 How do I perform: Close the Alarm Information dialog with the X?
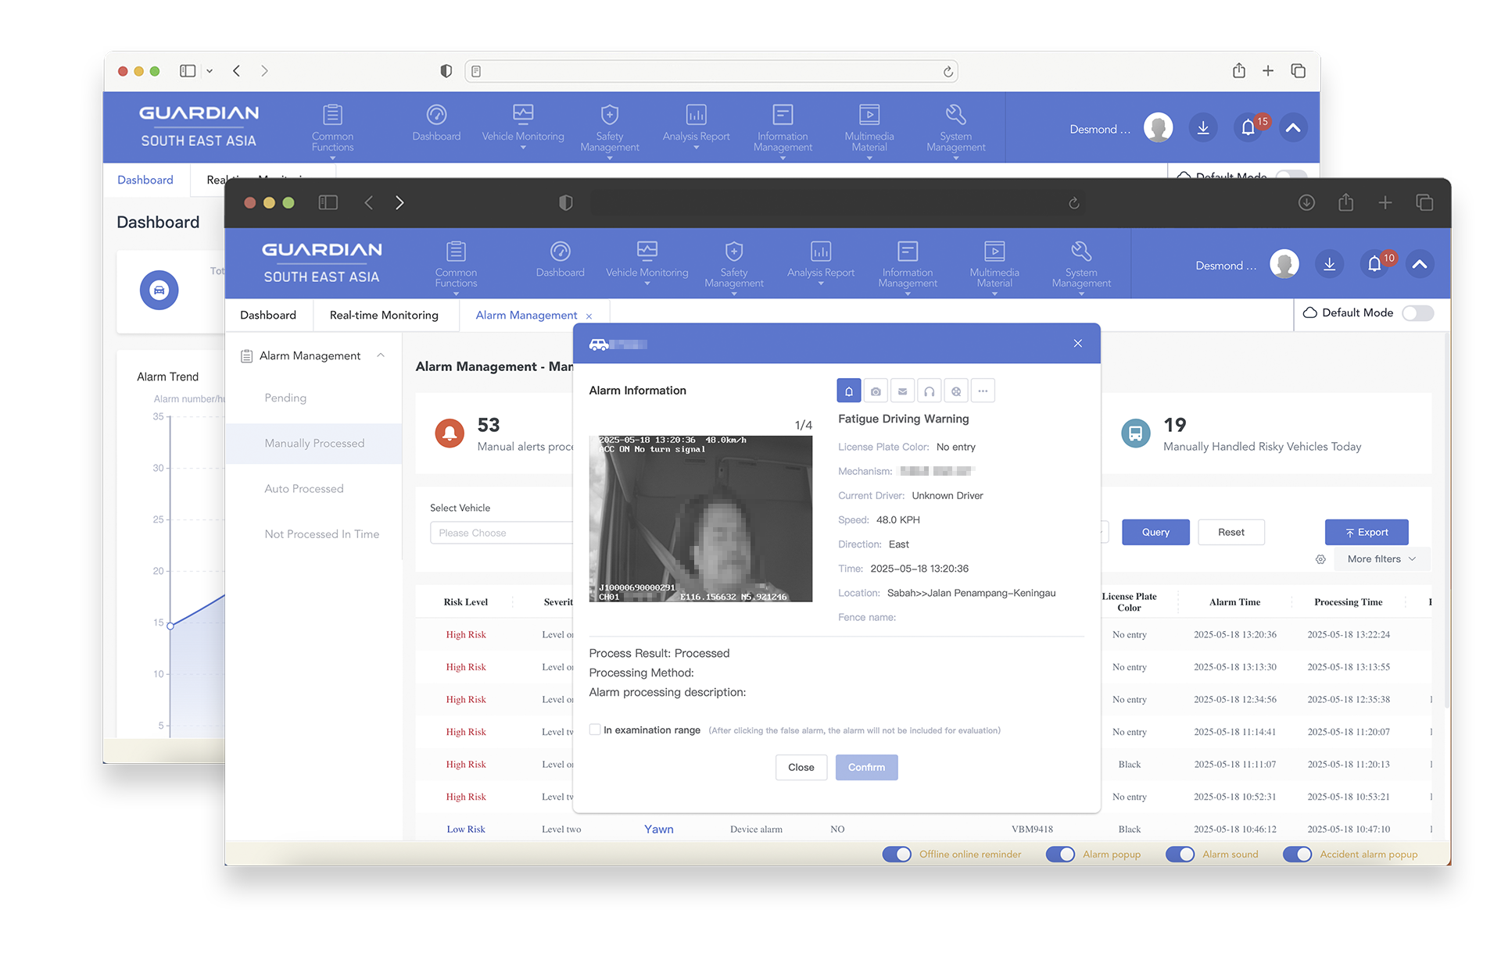(1078, 344)
